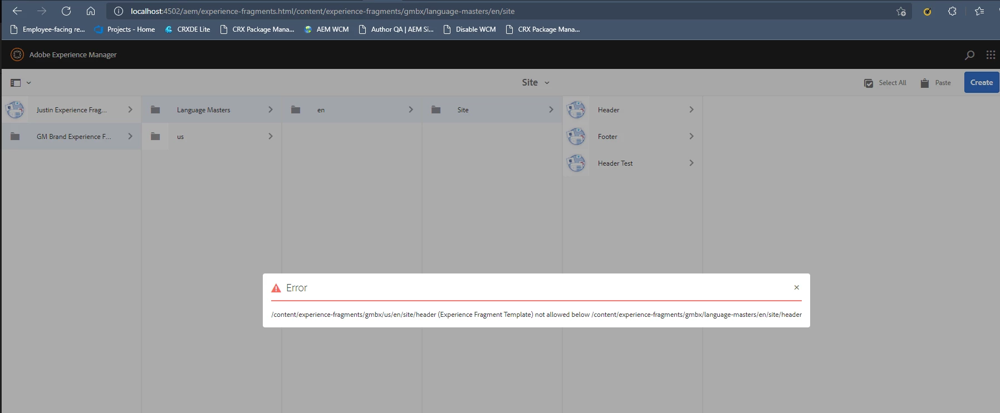Expand the us folder chevron

(271, 136)
